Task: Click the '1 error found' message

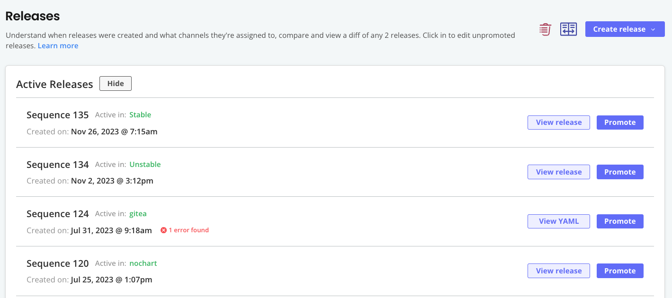Action: pyautogui.click(x=188, y=230)
